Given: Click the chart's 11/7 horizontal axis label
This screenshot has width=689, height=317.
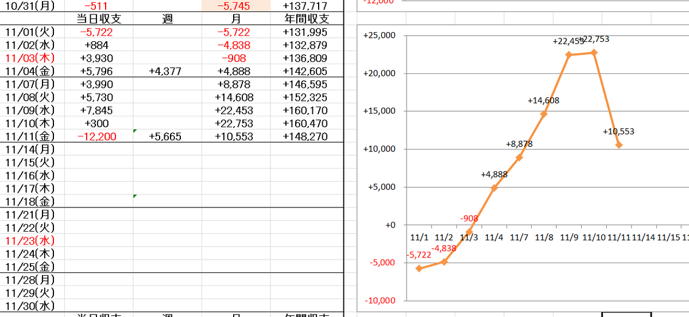Looking at the screenshot, I should (x=519, y=237).
